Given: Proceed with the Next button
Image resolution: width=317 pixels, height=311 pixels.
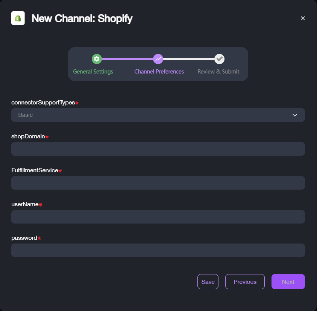Looking at the screenshot, I should pyautogui.click(x=288, y=282).
